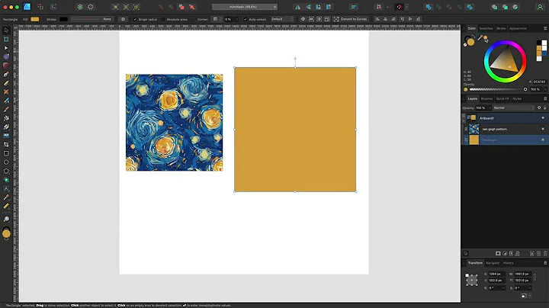The width and height of the screenshot is (549, 308).
Task: Toggle the Single radius checkbox
Action: [135, 19]
